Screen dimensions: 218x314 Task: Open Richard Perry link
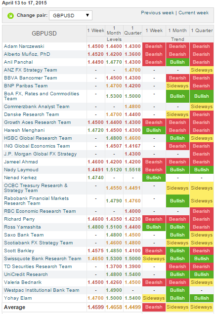point(19,219)
